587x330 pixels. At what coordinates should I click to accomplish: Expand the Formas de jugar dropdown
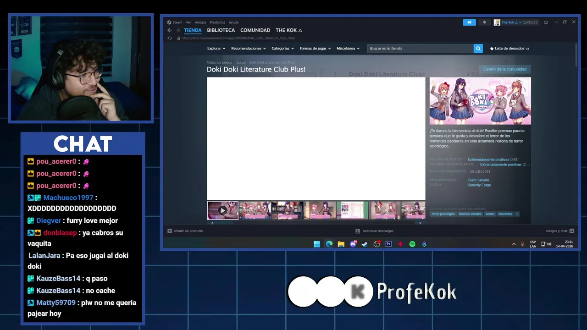[x=315, y=48]
